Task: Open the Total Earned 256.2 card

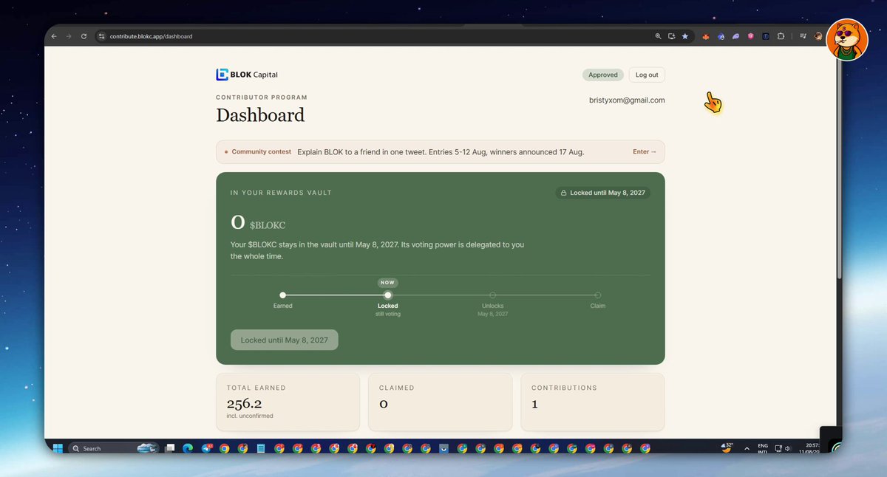Action: pos(288,402)
